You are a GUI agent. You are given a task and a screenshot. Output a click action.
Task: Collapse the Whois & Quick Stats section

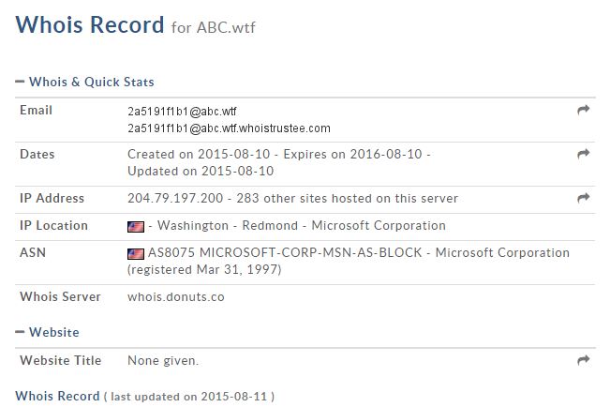pyautogui.click(x=20, y=83)
